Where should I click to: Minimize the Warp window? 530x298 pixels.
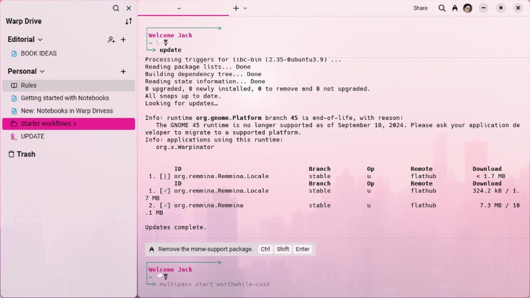(x=484, y=8)
